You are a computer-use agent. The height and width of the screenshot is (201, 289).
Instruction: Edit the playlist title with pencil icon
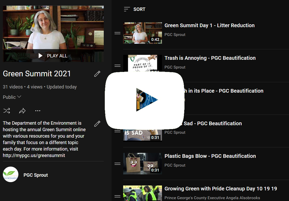97,74
